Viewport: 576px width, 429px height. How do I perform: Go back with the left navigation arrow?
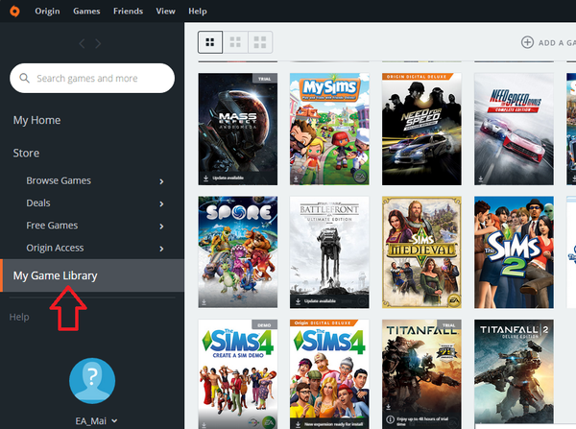click(x=82, y=43)
